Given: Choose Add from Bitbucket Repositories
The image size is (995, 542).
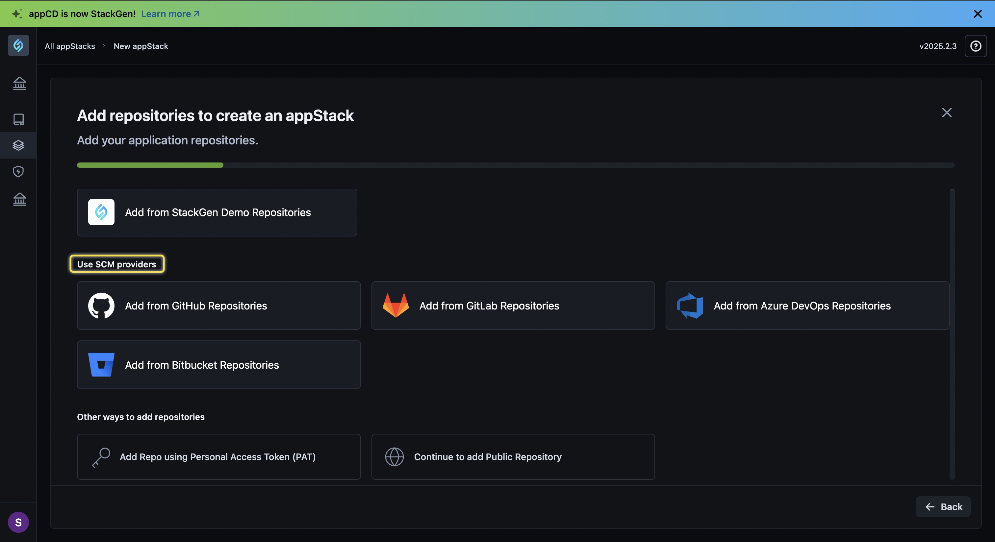Looking at the screenshot, I should click(218, 364).
